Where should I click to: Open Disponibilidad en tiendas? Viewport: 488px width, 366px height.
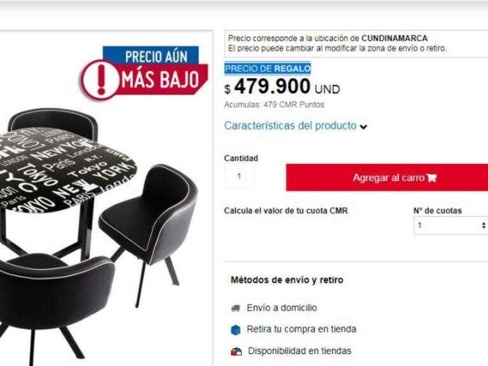point(299,351)
